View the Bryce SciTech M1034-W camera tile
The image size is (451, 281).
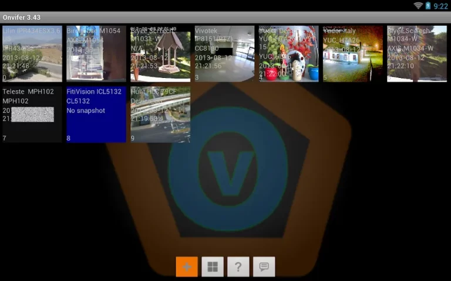(417, 54)
